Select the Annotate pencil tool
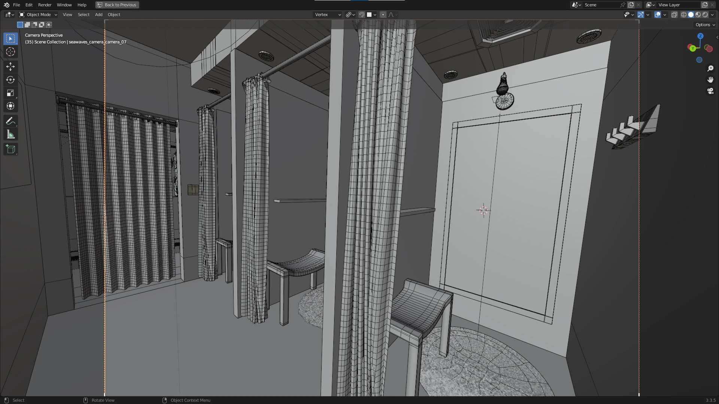 point(10,121)
